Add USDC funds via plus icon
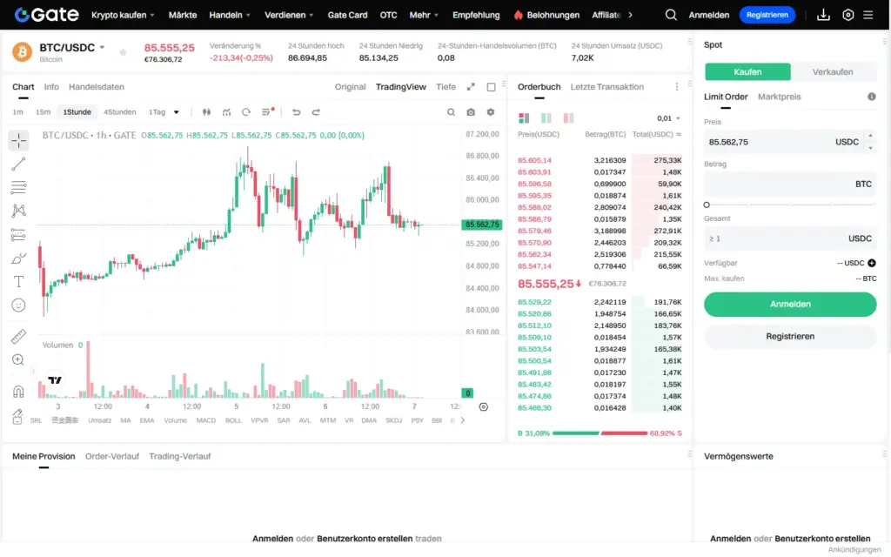This screenshot has height=557, width=891. pyautogui.click(x=872, y=263)
